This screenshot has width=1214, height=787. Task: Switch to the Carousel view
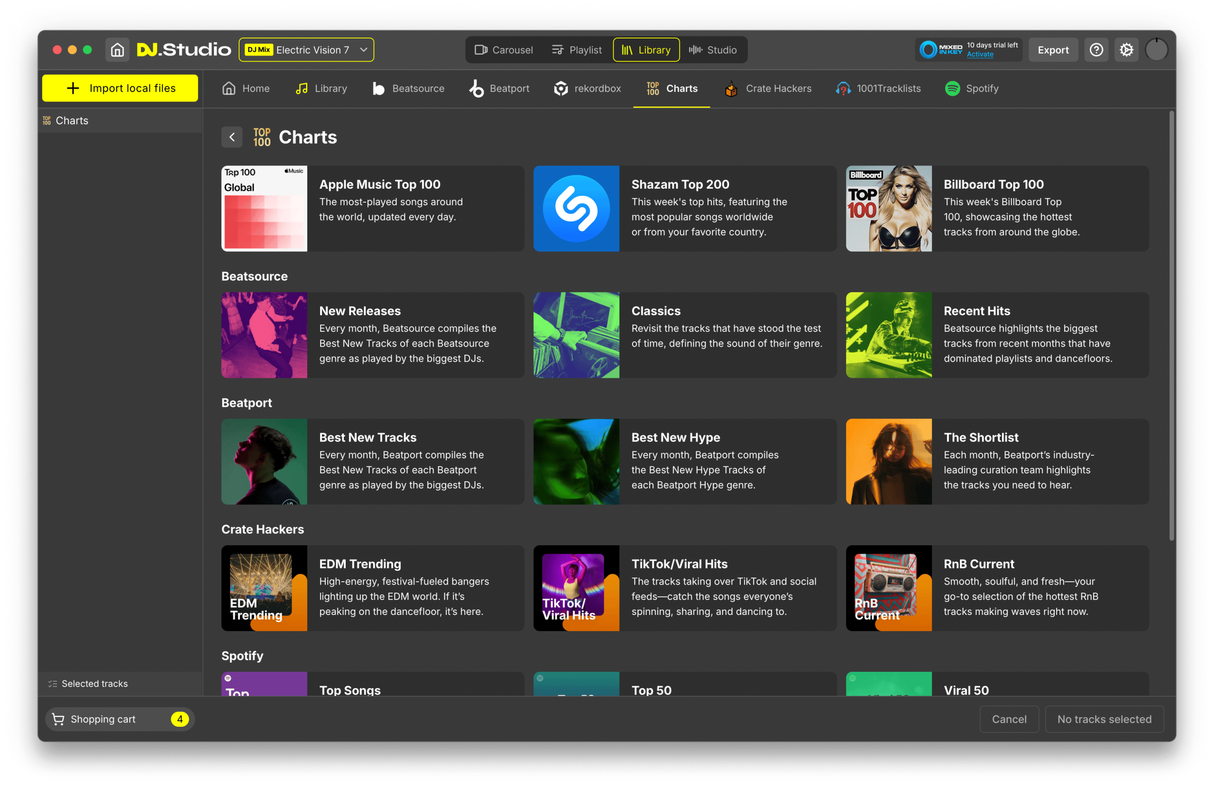[x=504, y=49]
